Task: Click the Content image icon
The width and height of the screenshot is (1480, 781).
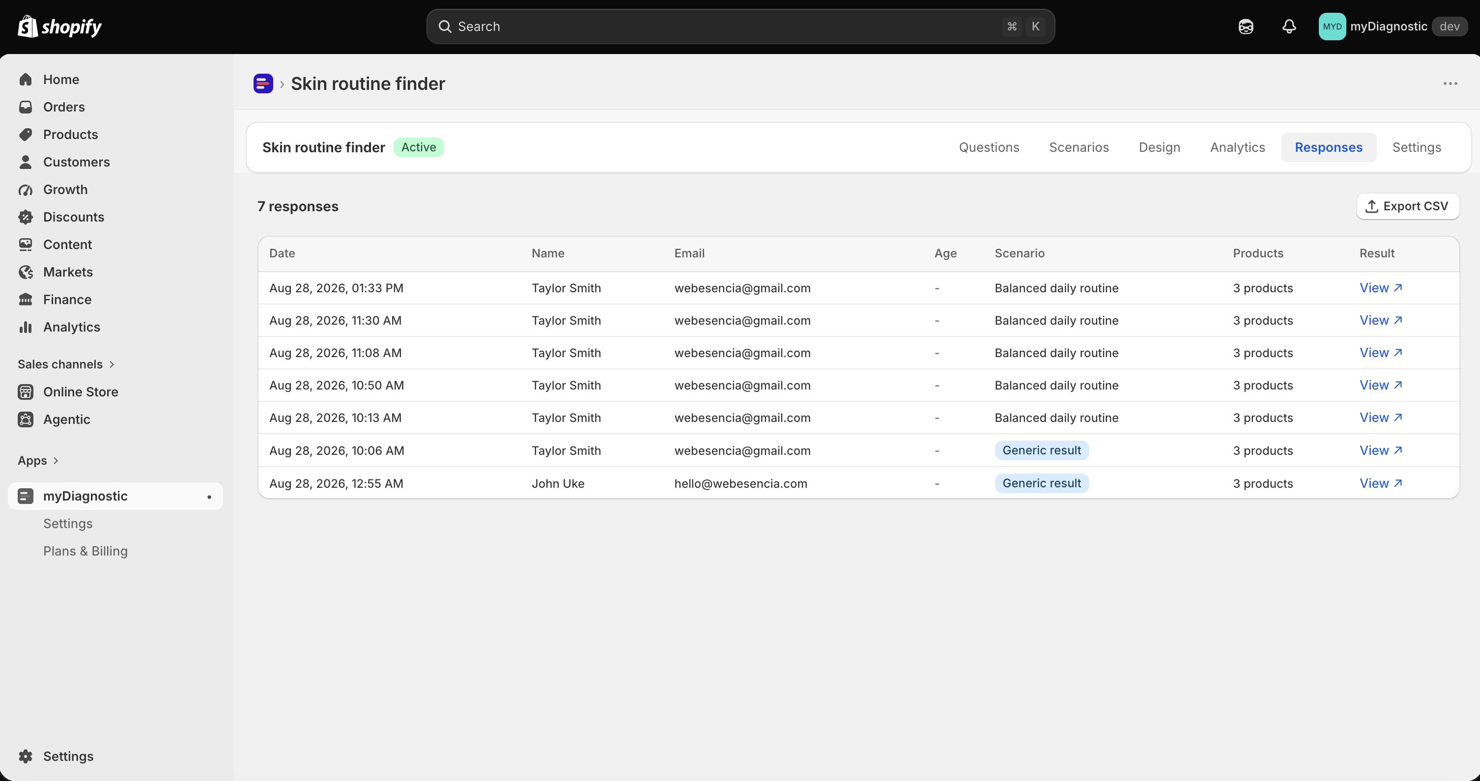Action: [x=25, y=245]
